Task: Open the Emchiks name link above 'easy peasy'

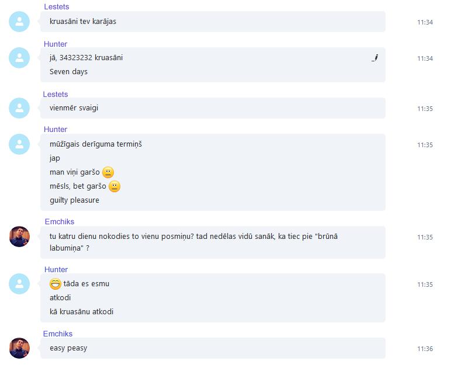Action: 58,334
